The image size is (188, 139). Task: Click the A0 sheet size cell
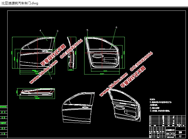tap(180, 136)
